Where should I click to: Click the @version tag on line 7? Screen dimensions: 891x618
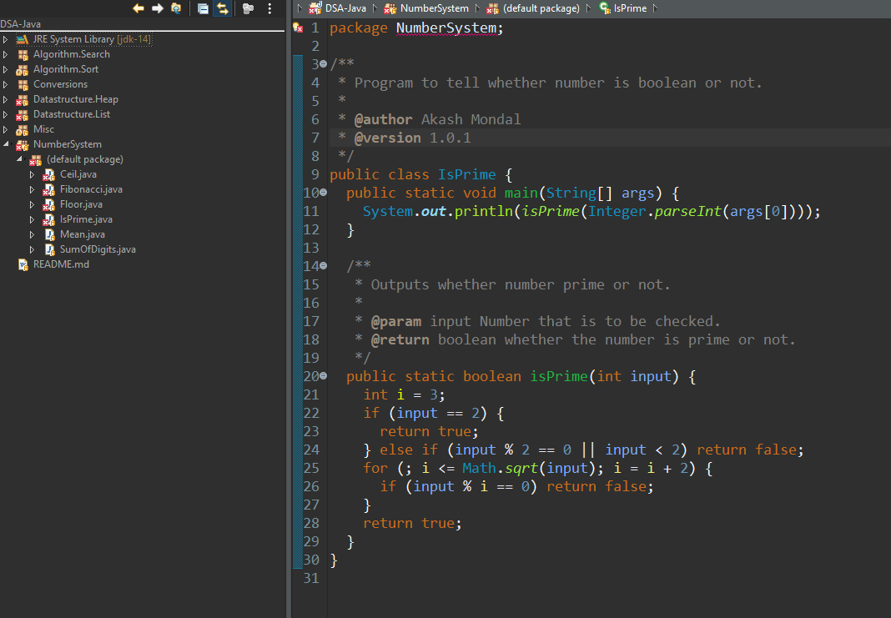point(388,138)
